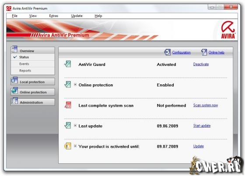
Task: Click the Start update link
Action: pos(202,126)
